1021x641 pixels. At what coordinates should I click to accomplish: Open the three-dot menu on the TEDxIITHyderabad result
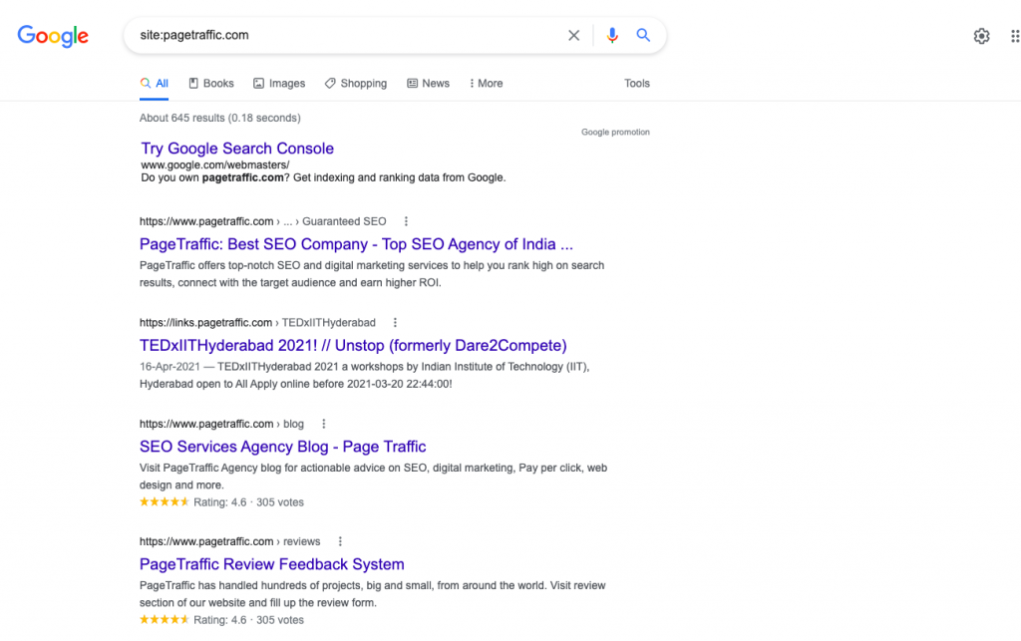coord(395,322)
